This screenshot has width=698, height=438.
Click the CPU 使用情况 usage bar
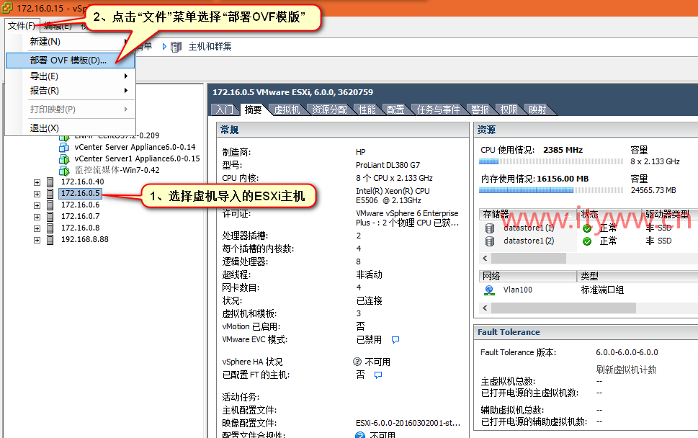point(551,161)
